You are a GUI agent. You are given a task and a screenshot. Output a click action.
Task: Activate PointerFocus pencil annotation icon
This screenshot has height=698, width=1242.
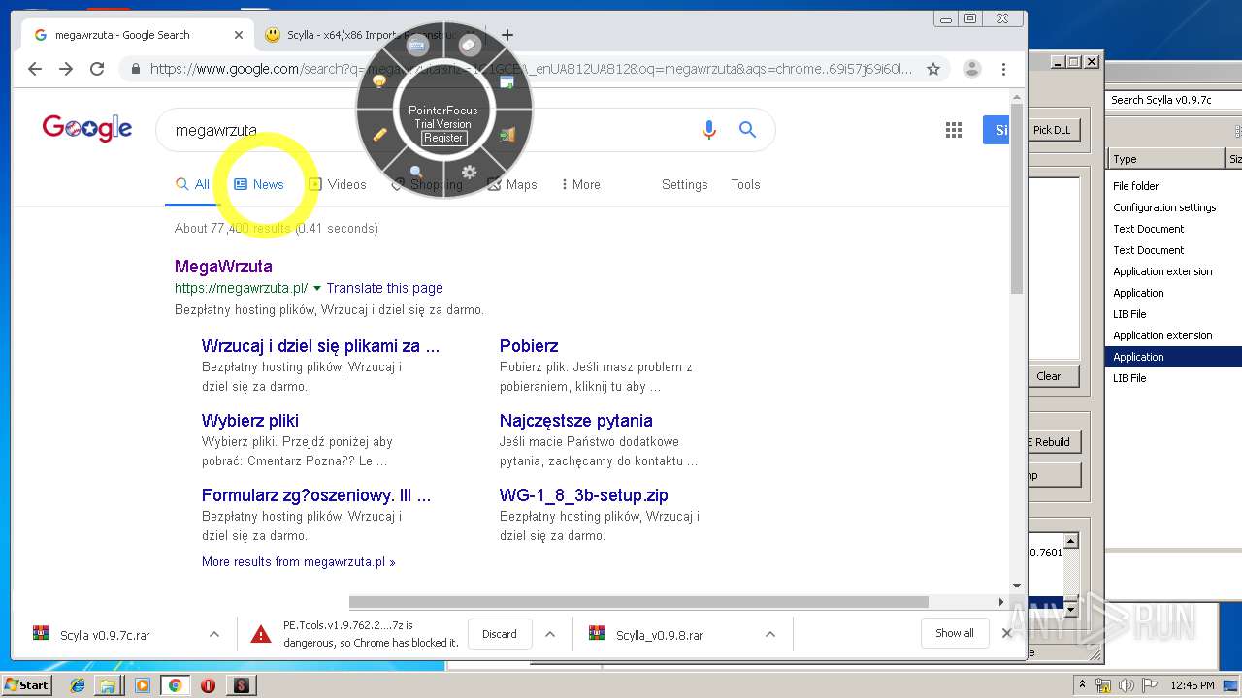(380, 135)
